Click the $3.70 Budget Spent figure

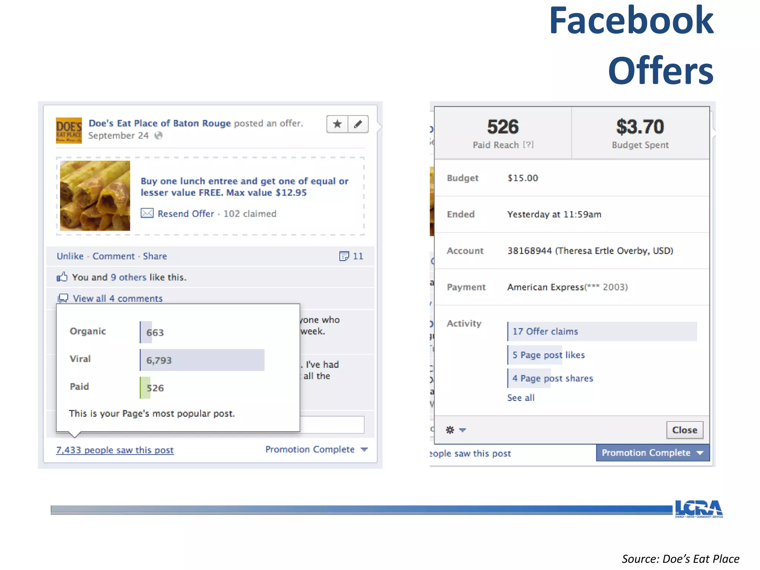click(x=640, y=127)
